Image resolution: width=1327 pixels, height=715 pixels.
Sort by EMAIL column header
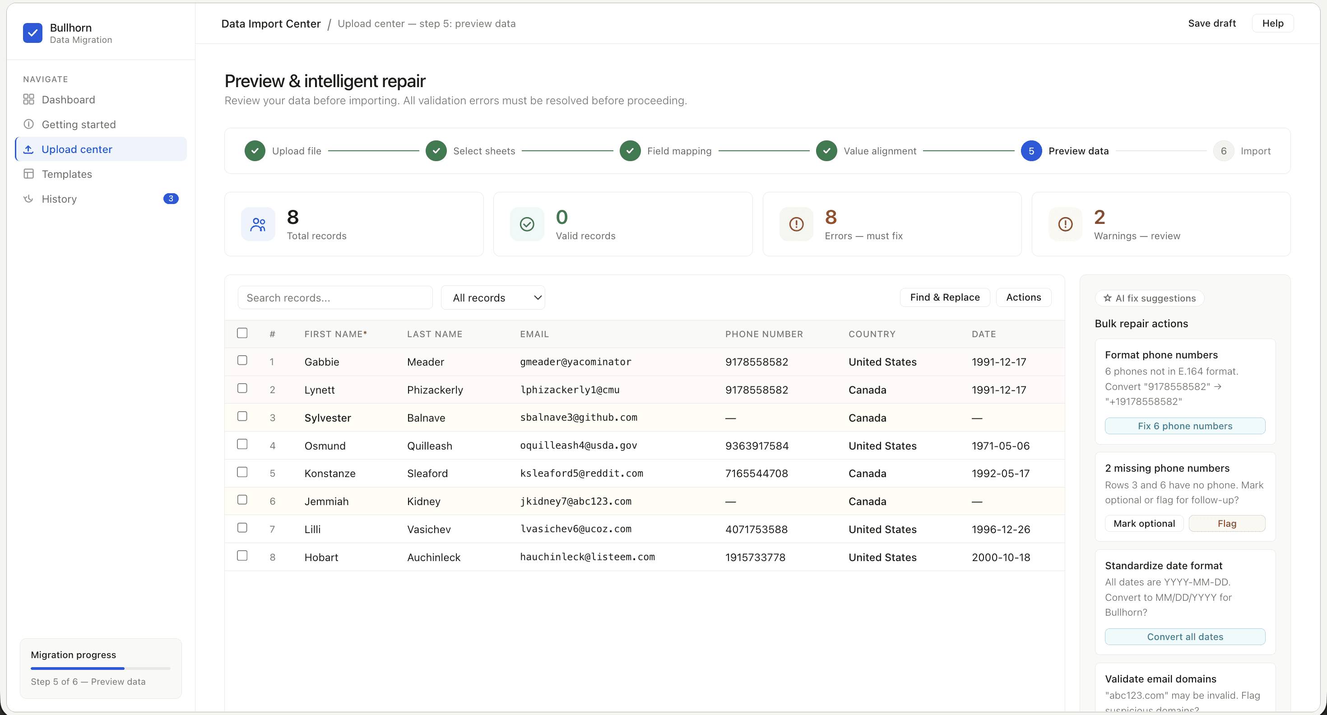click(x=534, y=334)
